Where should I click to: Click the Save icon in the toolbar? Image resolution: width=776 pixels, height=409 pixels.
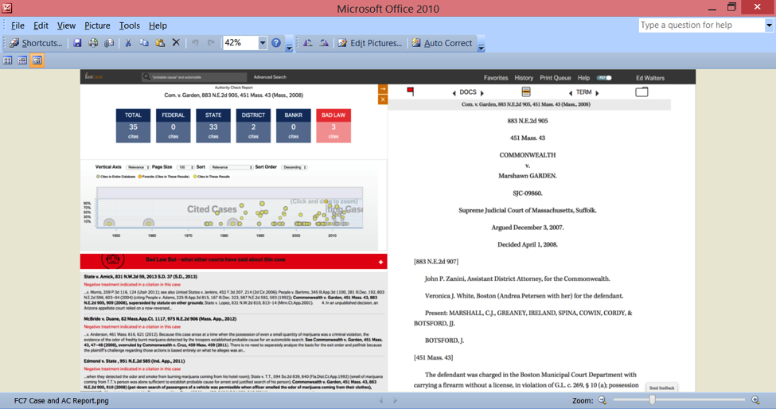[77, 43]
